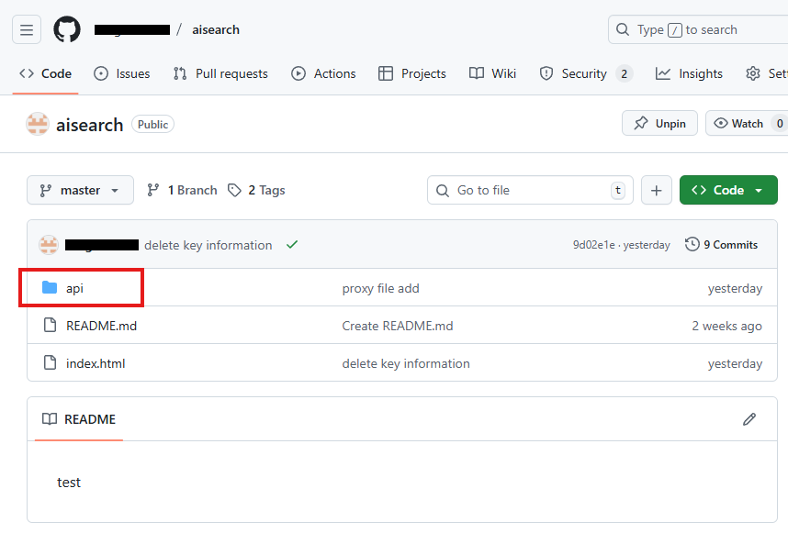Click the api folder icon

tap(50, 287)
